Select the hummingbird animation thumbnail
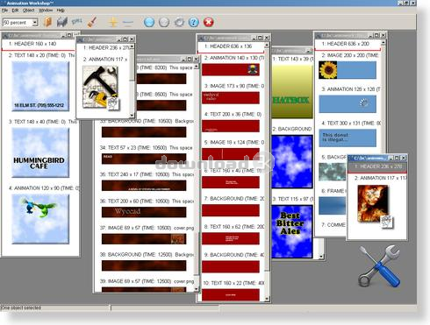 tap(40, 219)
